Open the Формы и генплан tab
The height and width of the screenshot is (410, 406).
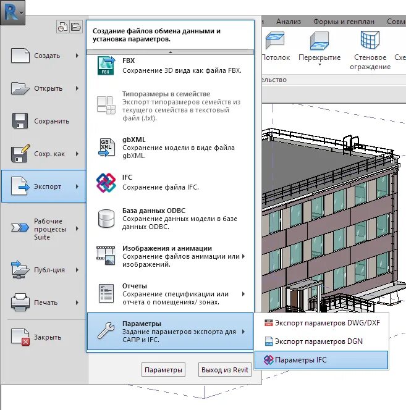(x=344, y=22)
